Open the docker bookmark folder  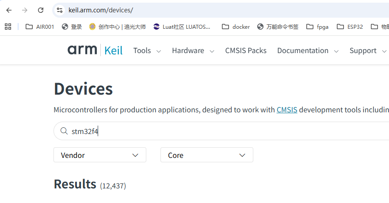tap(236, 27)
